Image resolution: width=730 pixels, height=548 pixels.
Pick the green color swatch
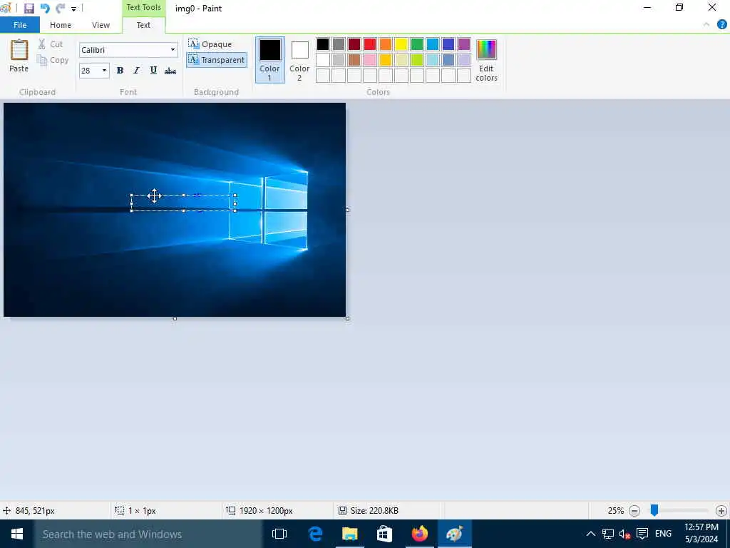pos(417,44)
